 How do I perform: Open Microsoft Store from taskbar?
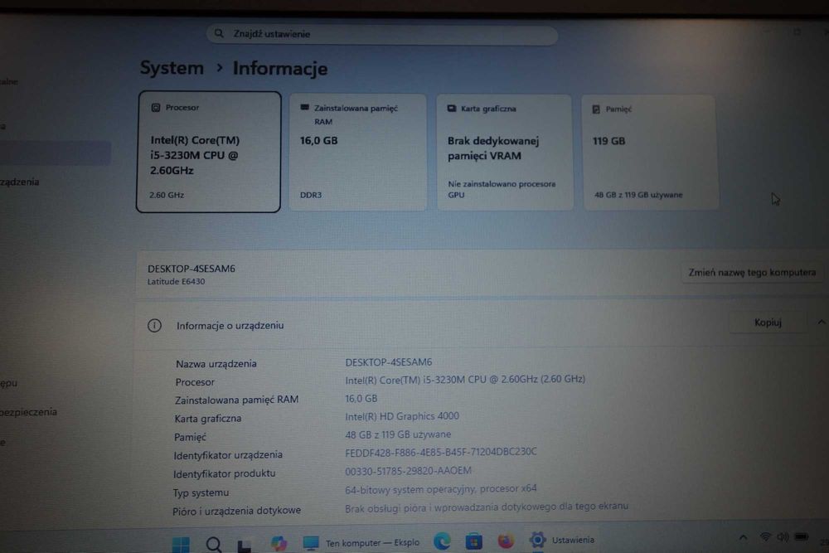(473, 541)
